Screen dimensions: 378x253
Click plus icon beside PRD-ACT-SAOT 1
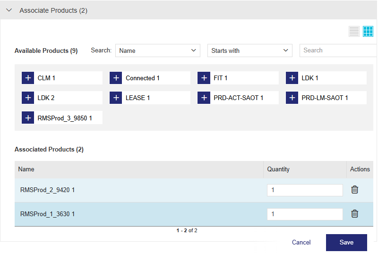(204, 98)
